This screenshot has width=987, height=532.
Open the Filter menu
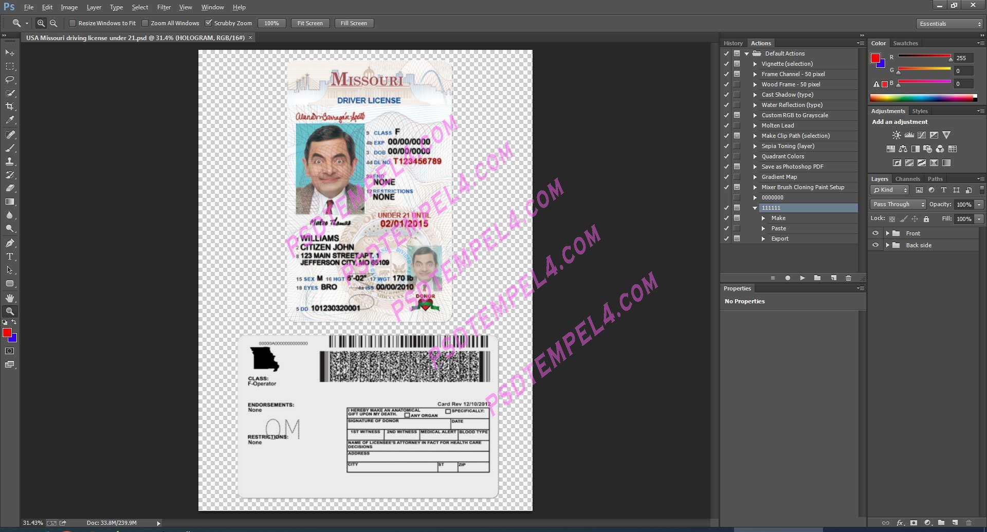coord(163,7)
